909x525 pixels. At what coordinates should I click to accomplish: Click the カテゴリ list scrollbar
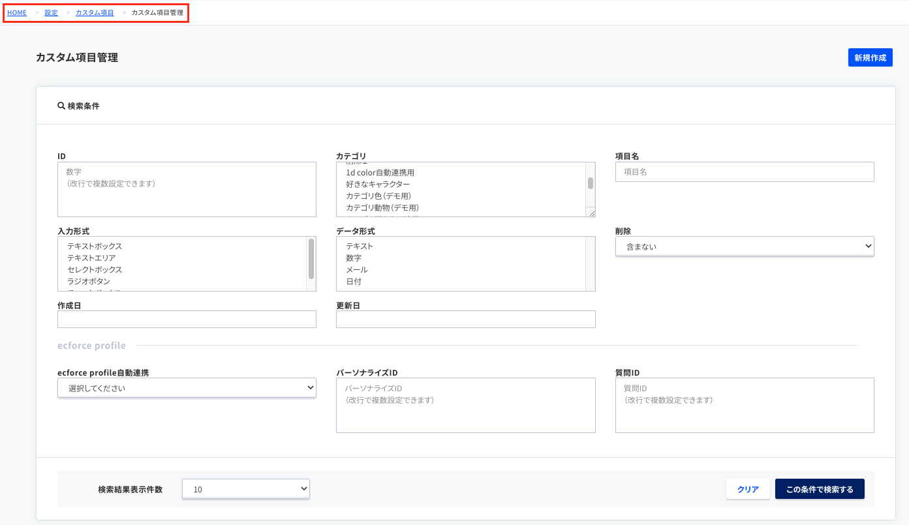(591, 184)
